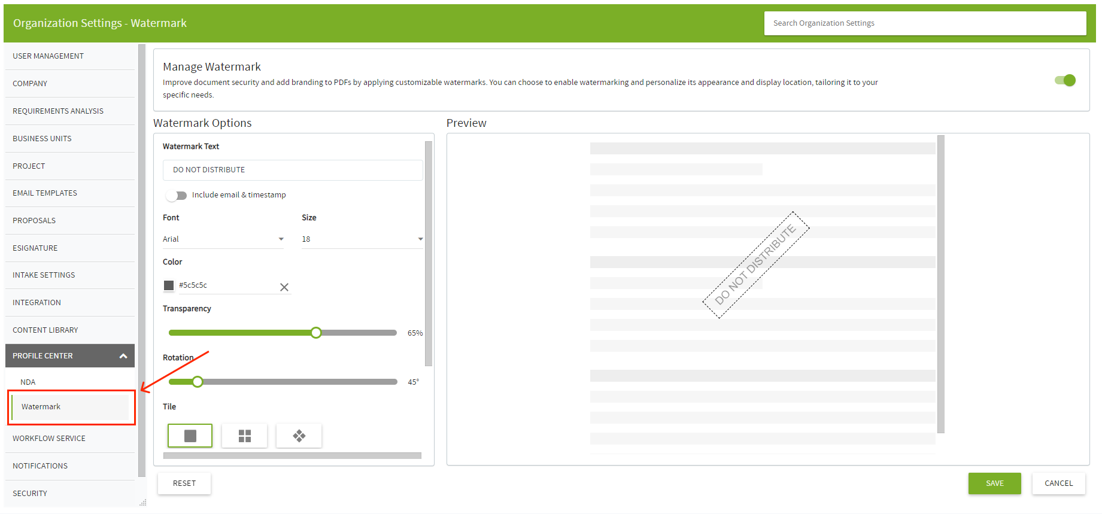The height and width of the screenshot is (514, 1102).
Task: Focus the Search Organization Settings field
Action: [x=925, y=23]
